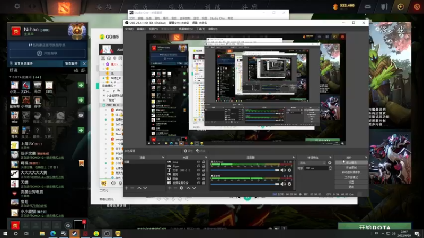This screenshot has height=238, width=424.
Task: Toggle visibility of the long source
Action: coord(199,162)
